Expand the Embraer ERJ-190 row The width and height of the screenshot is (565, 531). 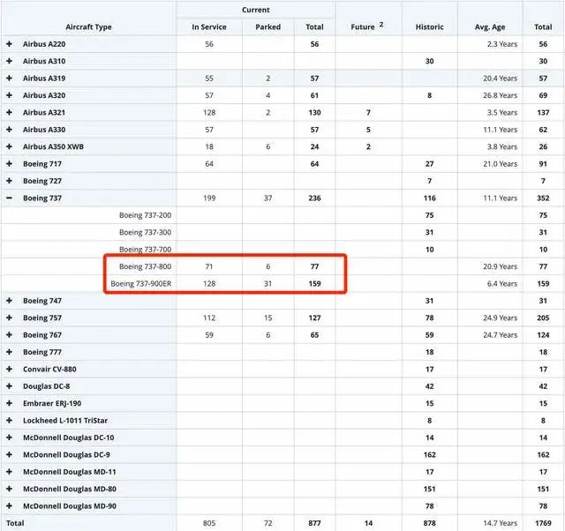[x=10, y=403]
